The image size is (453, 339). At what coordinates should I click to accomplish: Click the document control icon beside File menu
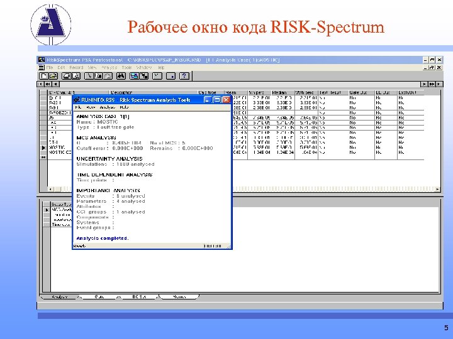[42, 67]
